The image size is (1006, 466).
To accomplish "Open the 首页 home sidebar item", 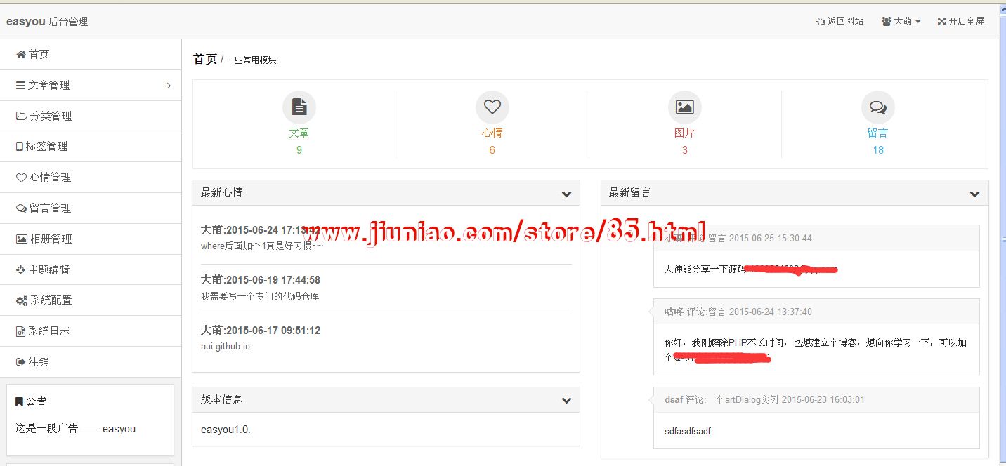I will (91, 55).
